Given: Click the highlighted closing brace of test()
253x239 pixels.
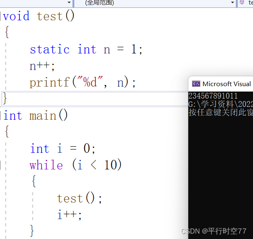Looking at the screenshot, I should click(5, 98).
